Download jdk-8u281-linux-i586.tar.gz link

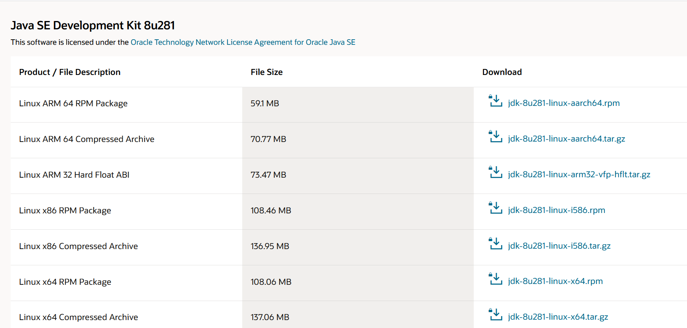tap(559, 246)
